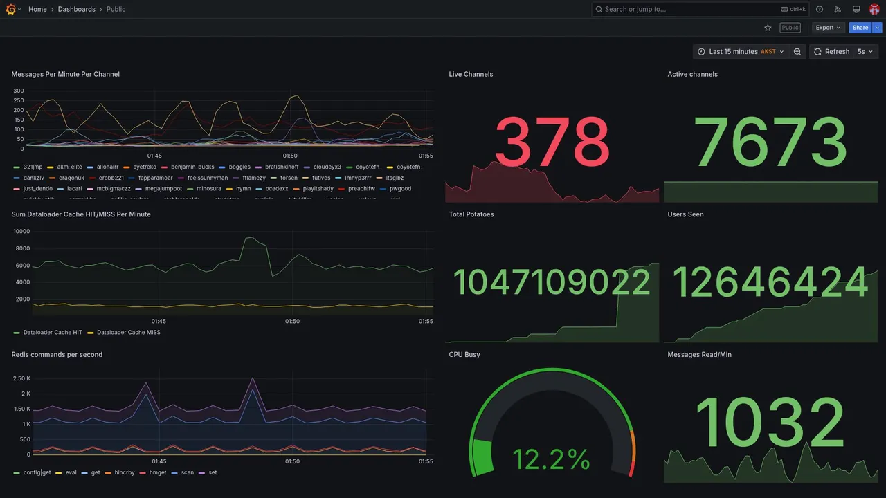Zoom out time range with magnifier icon
This screenshot has width=886, height=498.
pyautogui.click(x=797, y=52)
